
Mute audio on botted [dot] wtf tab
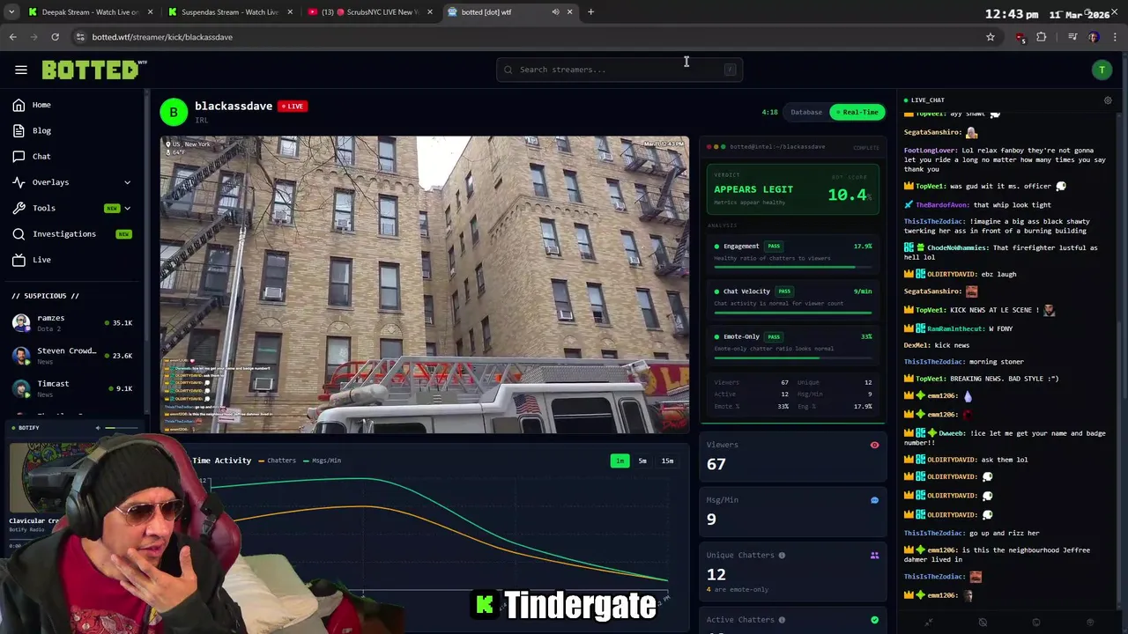point(555,12)
